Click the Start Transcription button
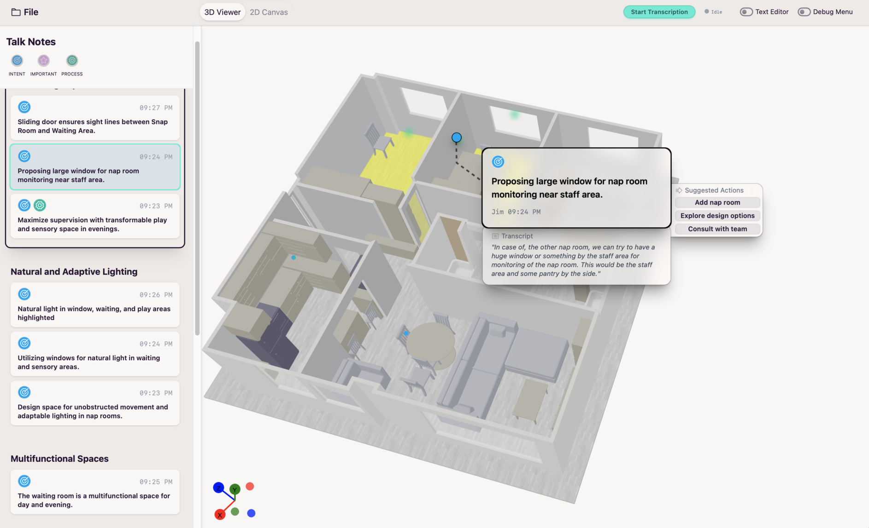 pyautogui.click(x=659, y=12)
